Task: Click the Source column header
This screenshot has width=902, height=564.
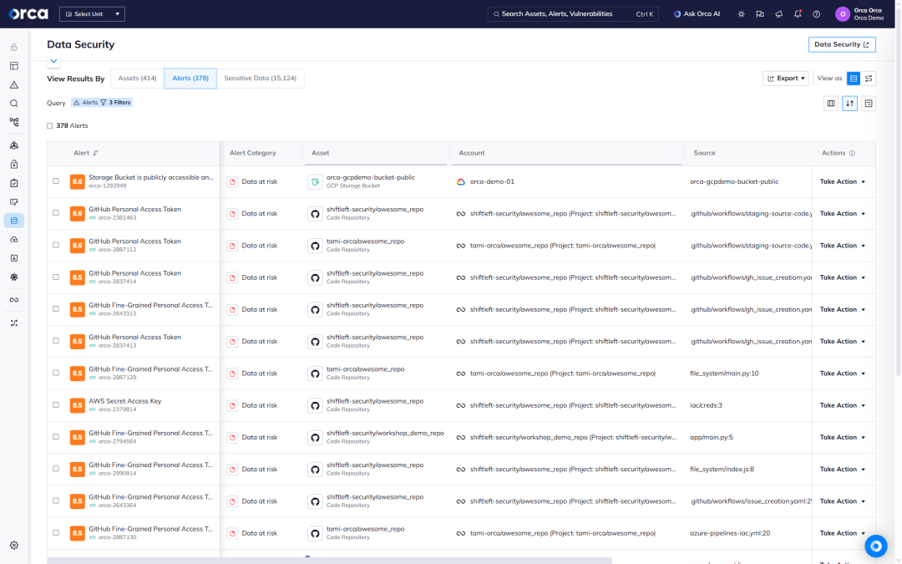Action: pyautogui.click(x=704, y=153)
